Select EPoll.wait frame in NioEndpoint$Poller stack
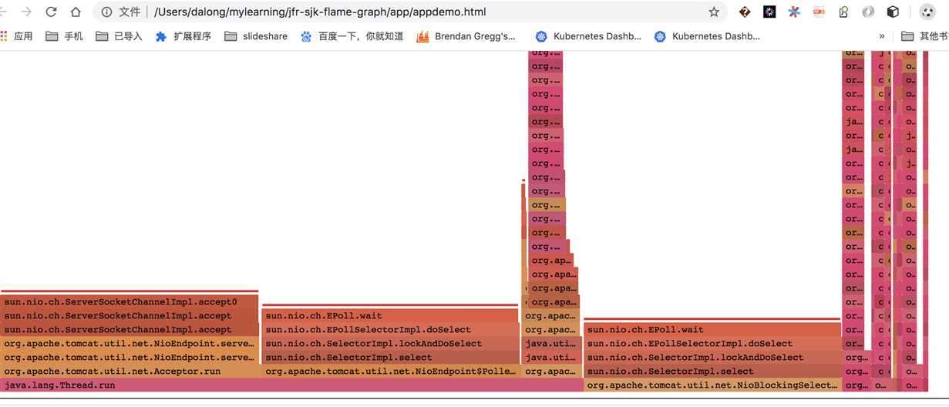This screenshot has width=949, height=407. [x=389, y=315]
